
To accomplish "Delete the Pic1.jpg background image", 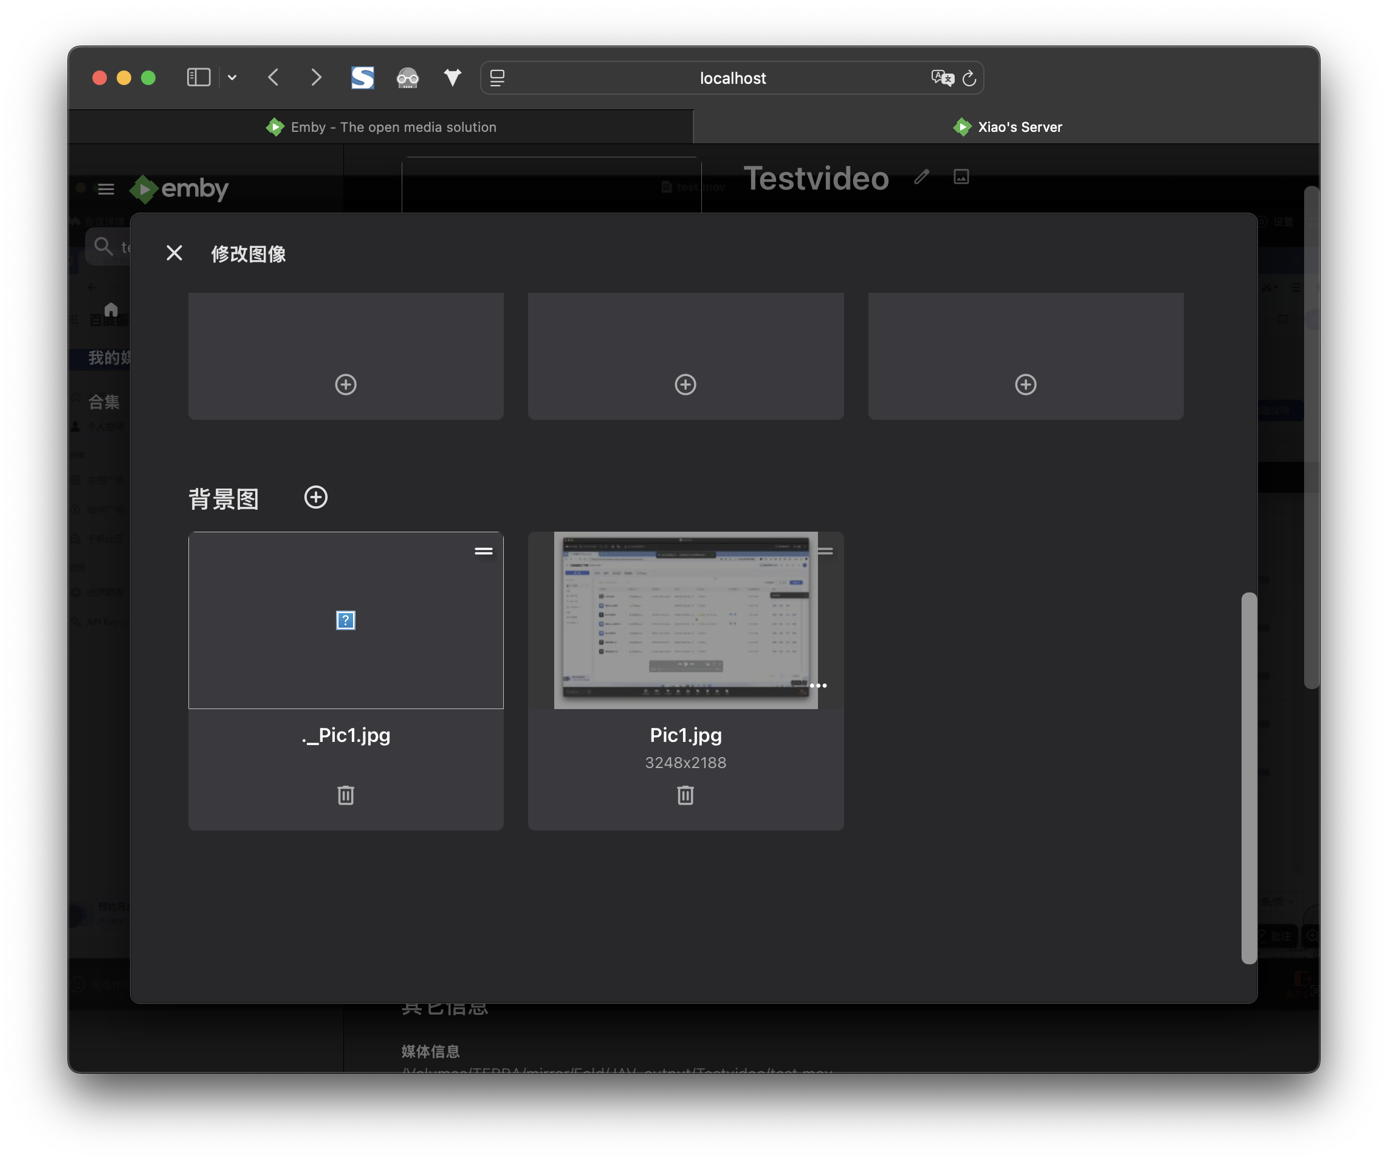I will pos(685,795).
